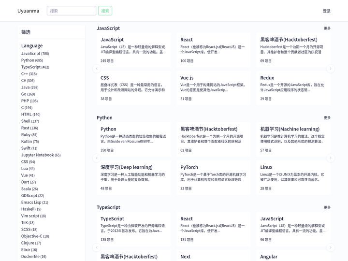Open 更多 for the TypeScript section

(327, 207)
